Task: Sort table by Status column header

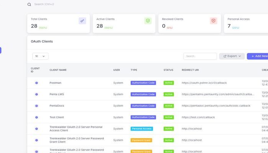Action: coord(168,70)
